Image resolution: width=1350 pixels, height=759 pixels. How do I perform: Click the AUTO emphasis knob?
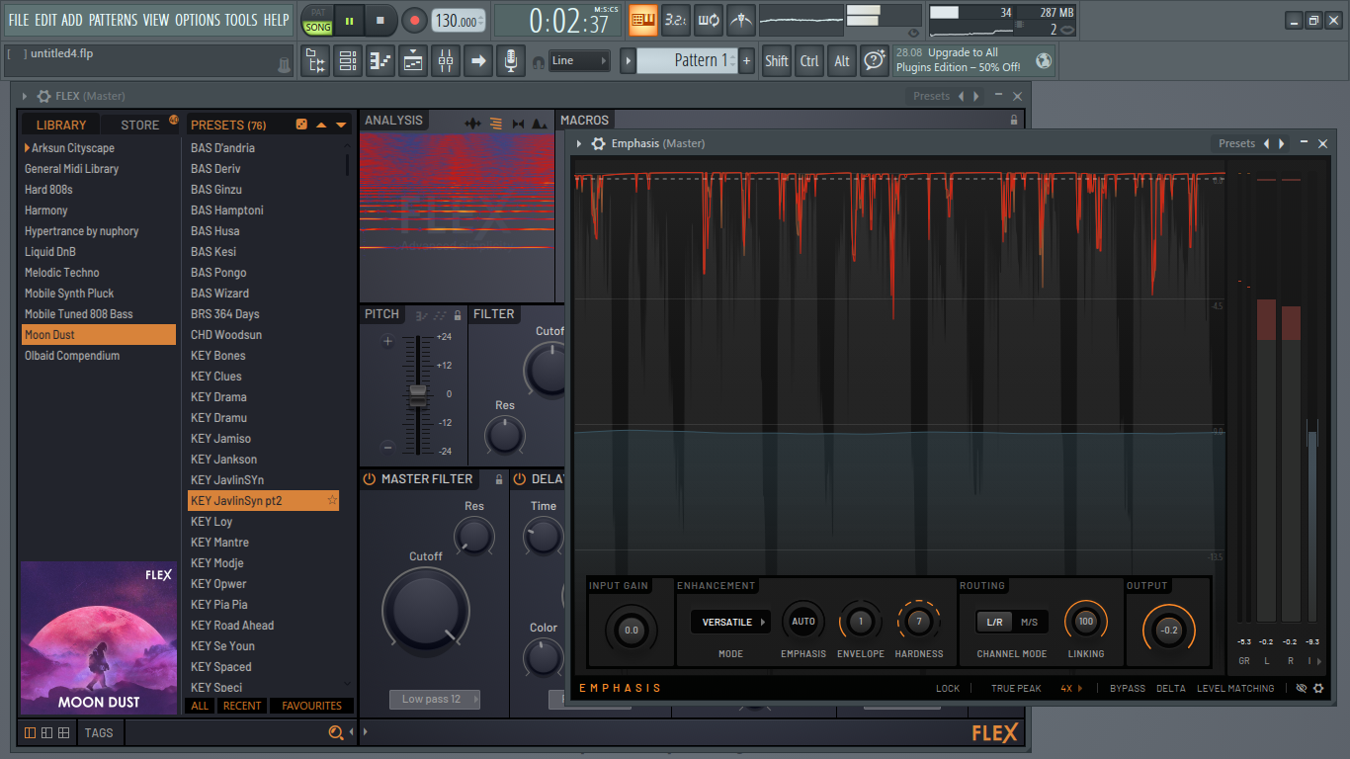[x=803, y=623]
